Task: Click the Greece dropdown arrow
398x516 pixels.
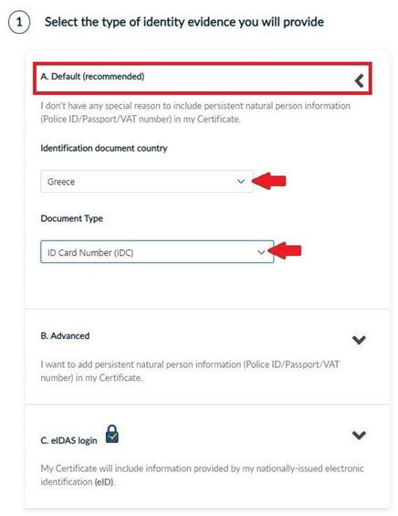Action: pyautogui.click(x=241, y=182)
